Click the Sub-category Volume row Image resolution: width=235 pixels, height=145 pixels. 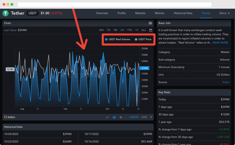click(194, 60)
